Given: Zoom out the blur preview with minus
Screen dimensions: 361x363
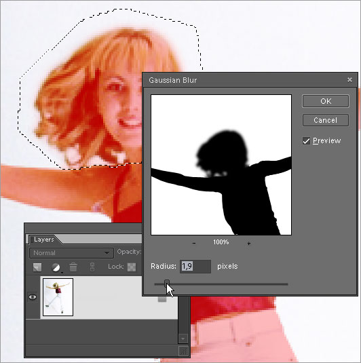Looking at the screenshot, I should tap(194, 243).
